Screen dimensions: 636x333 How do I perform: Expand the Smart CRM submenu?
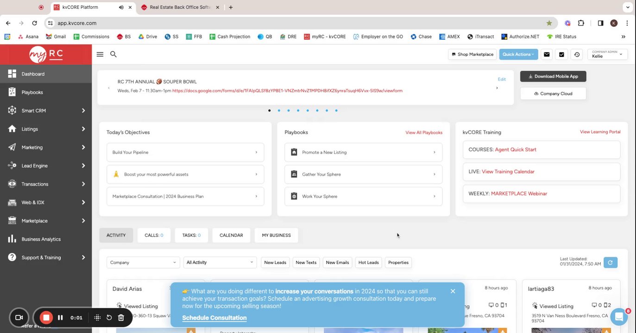point(83,111)
